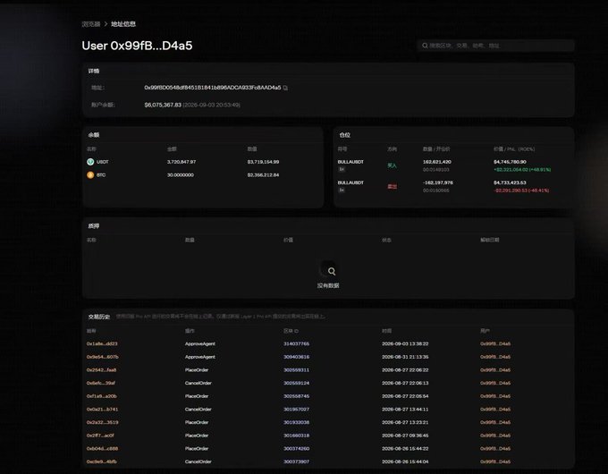Image resolution: width=608 pixels, height=474 pixels.
Task: Click the timestamp 2026-08-27 22:06:22
Action: 405,370
